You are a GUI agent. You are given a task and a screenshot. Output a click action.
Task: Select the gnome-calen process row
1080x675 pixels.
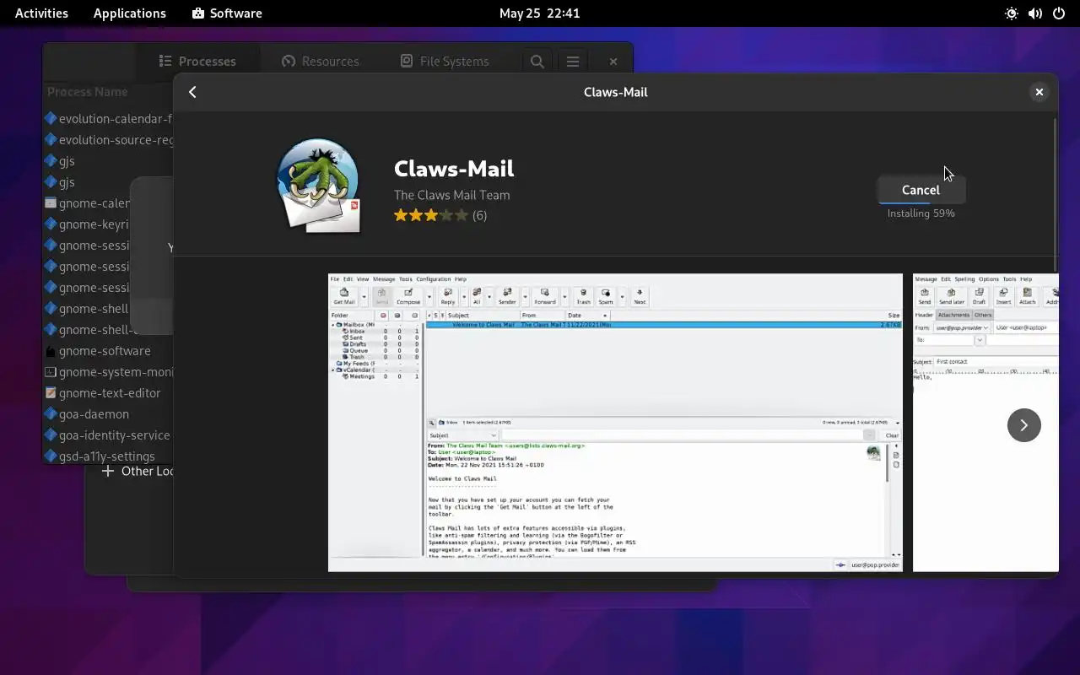coord(88,203)
